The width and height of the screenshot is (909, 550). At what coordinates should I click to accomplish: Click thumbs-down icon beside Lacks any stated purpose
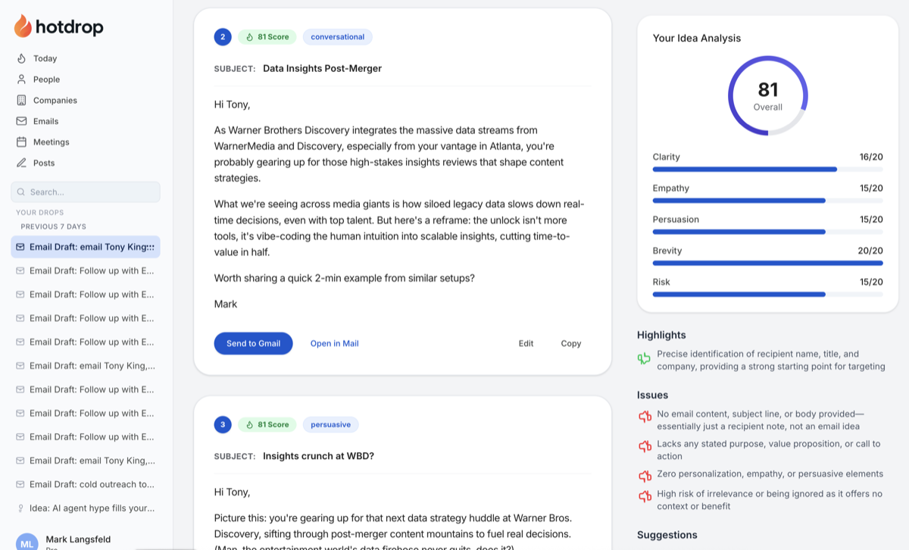(645, 446)
